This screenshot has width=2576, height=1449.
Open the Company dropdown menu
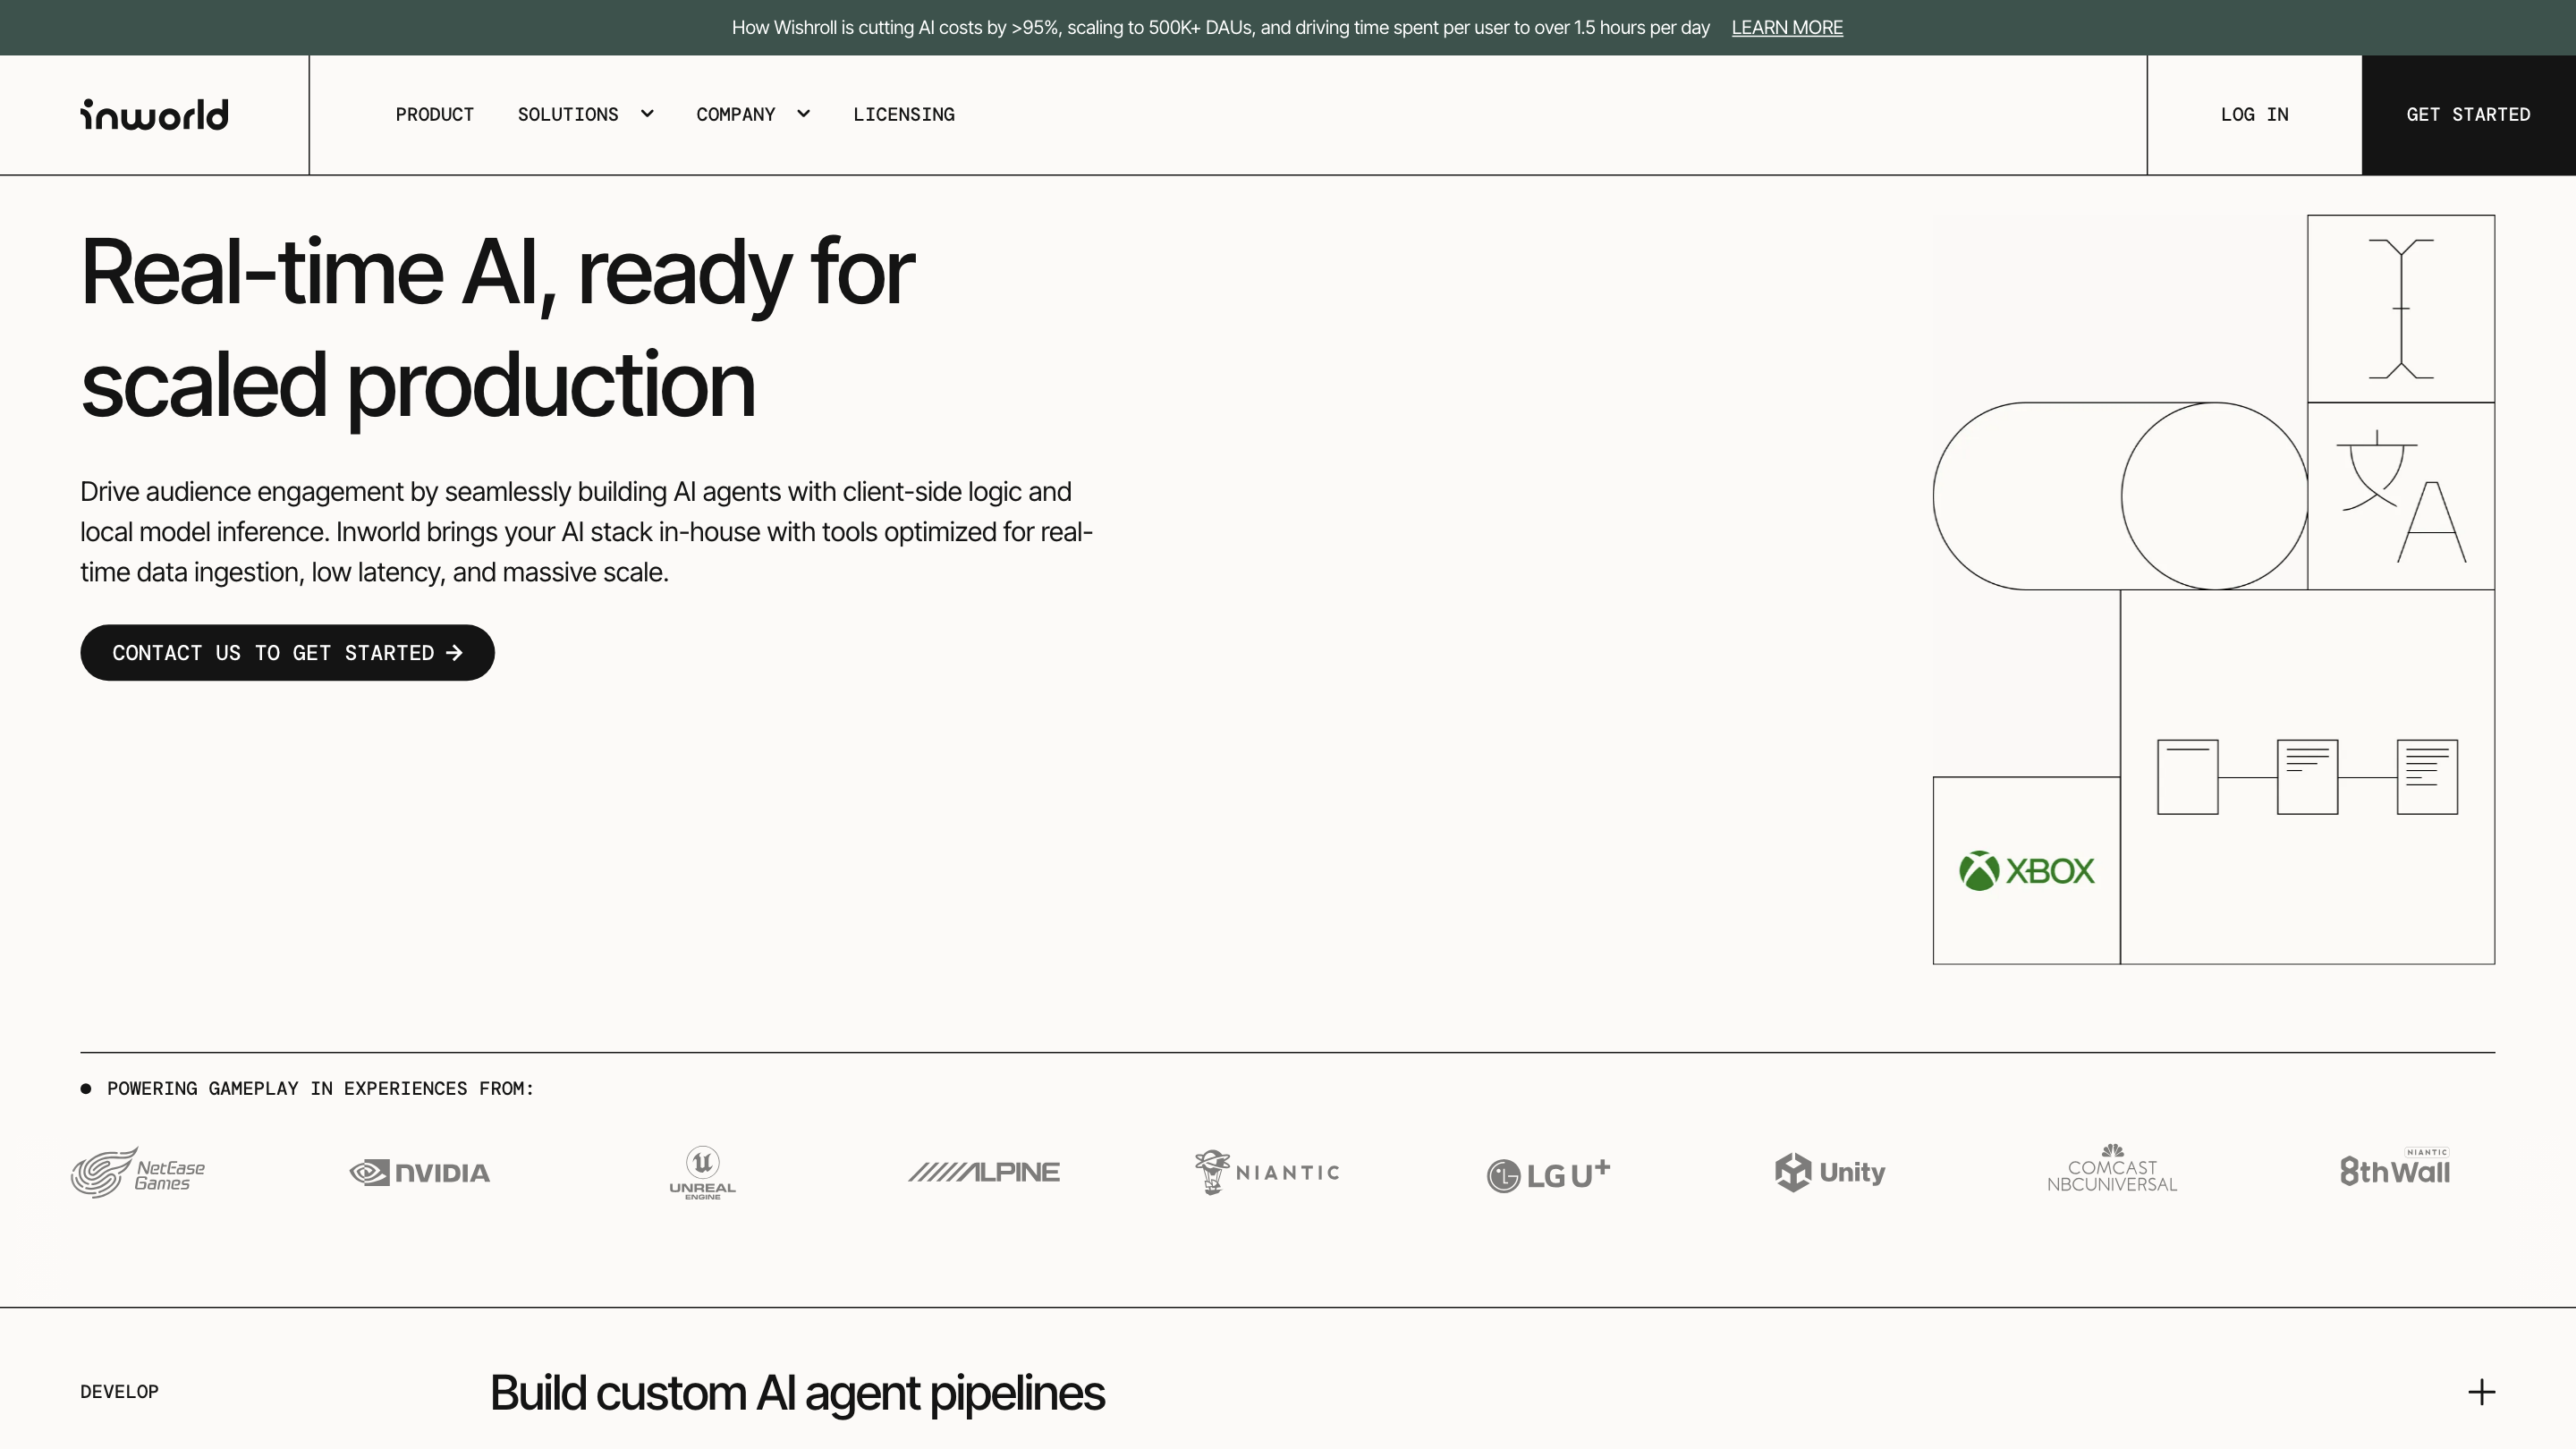point(752,115)
